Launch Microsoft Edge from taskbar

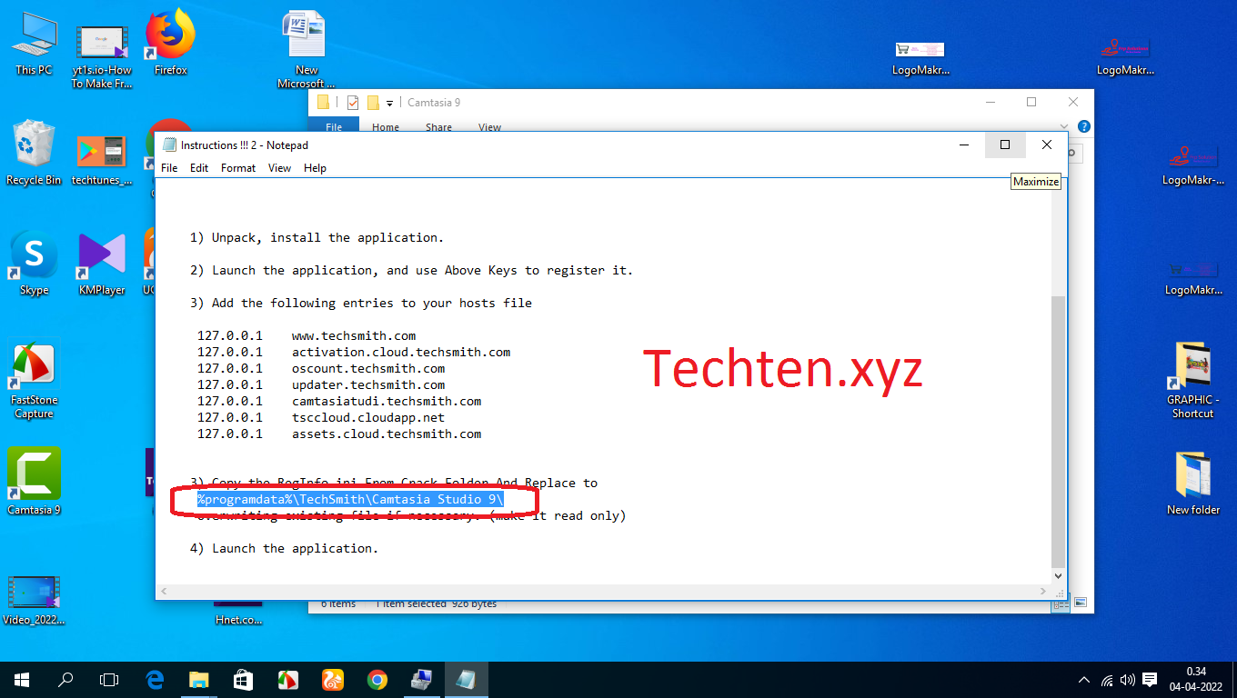(x=155, y=680)
